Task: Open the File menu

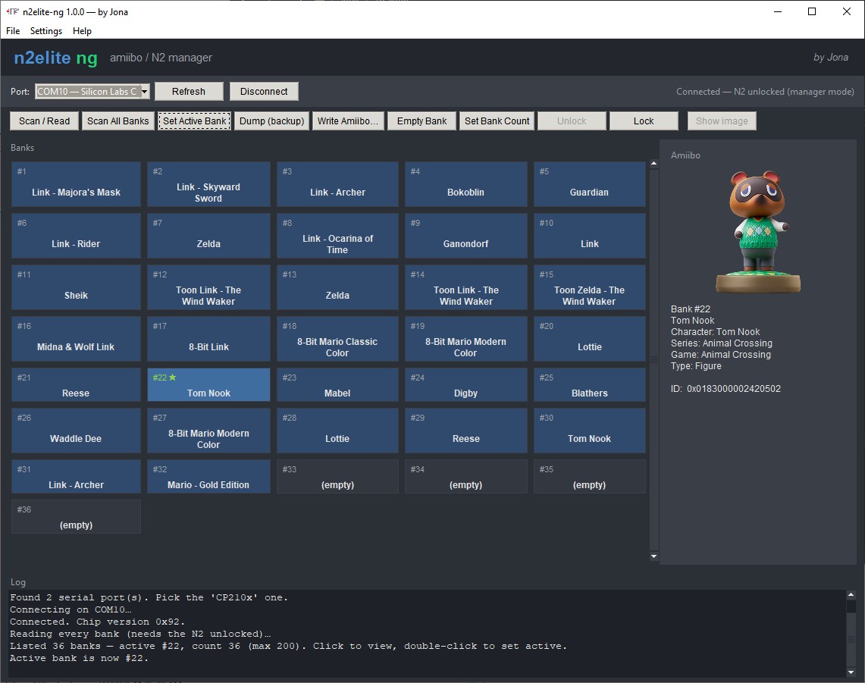Action: coord(13,31)
